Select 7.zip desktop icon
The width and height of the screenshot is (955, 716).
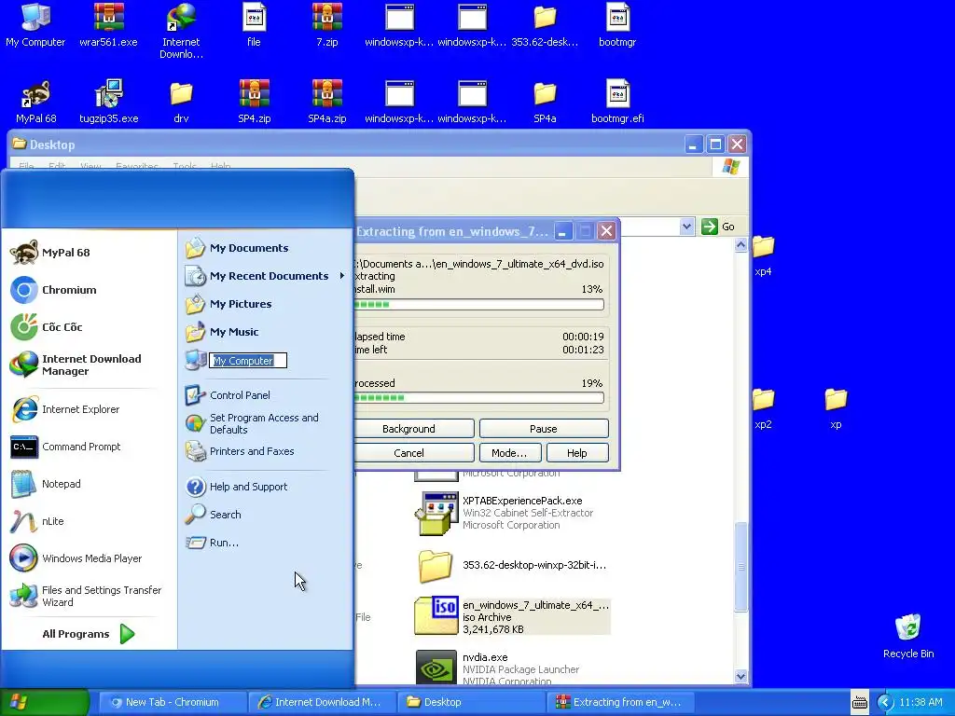[327, 25]
